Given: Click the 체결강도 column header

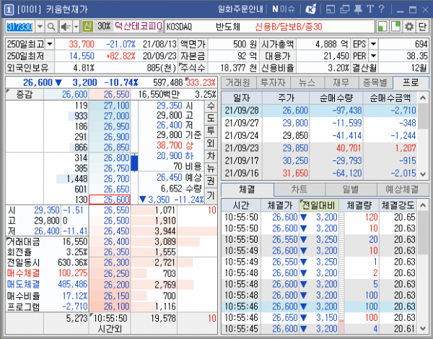Looking at the screenshot, I should click(x=398, y=205).
